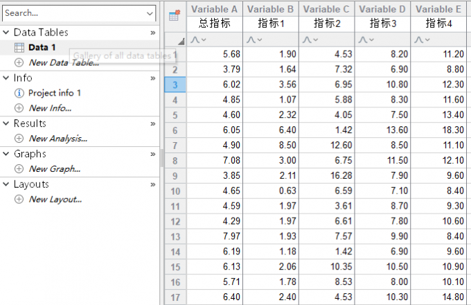Select the Variable E column header
This screenshot has height=305, width=471.
click(438, 9)
